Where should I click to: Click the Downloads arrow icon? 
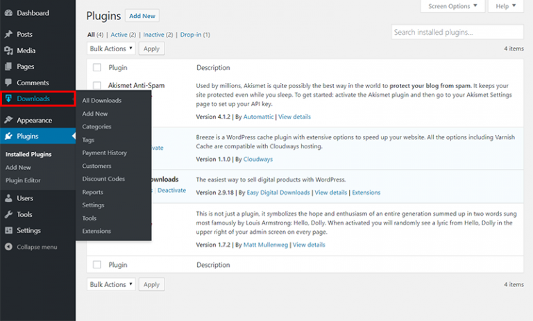pos(8,98)
